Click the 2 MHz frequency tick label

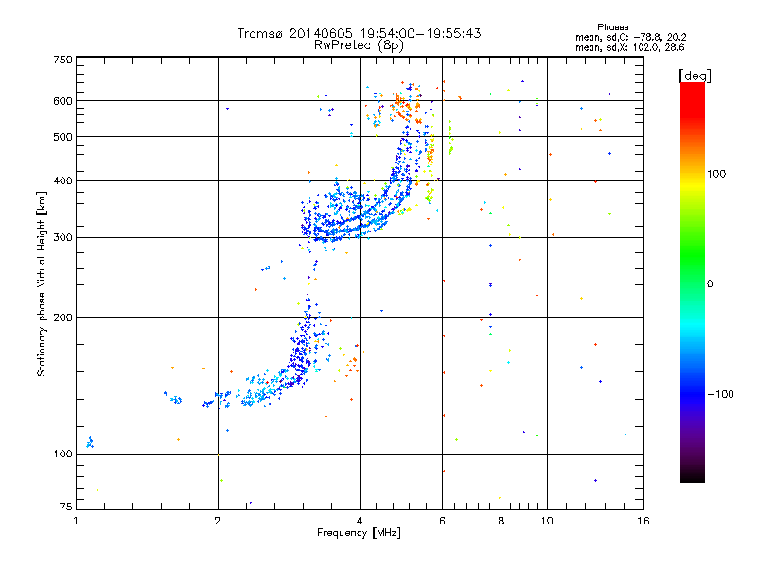(x=218, y=521)
